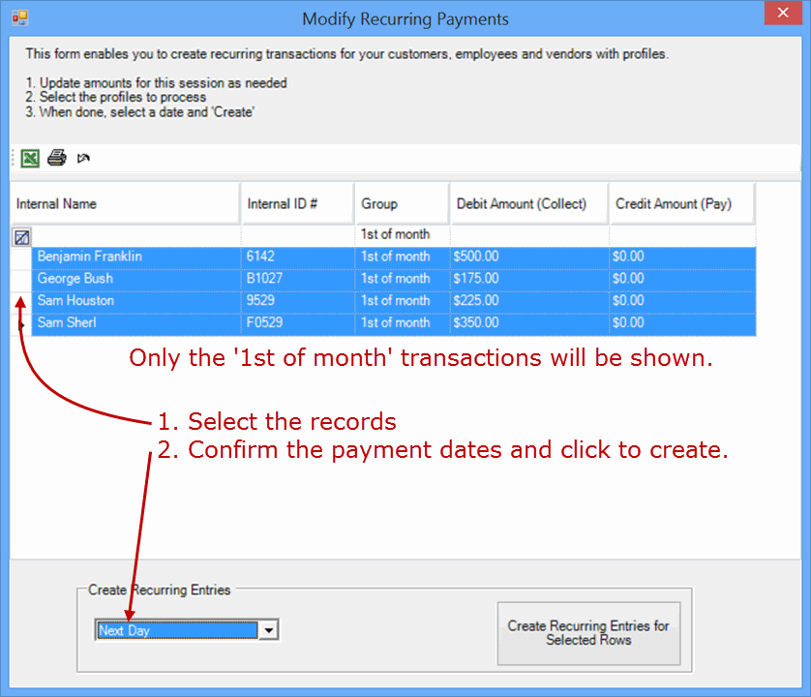Select the Benjamin Franklin row
The width and height of the screenshot is (811, 697).
(90, 257)
